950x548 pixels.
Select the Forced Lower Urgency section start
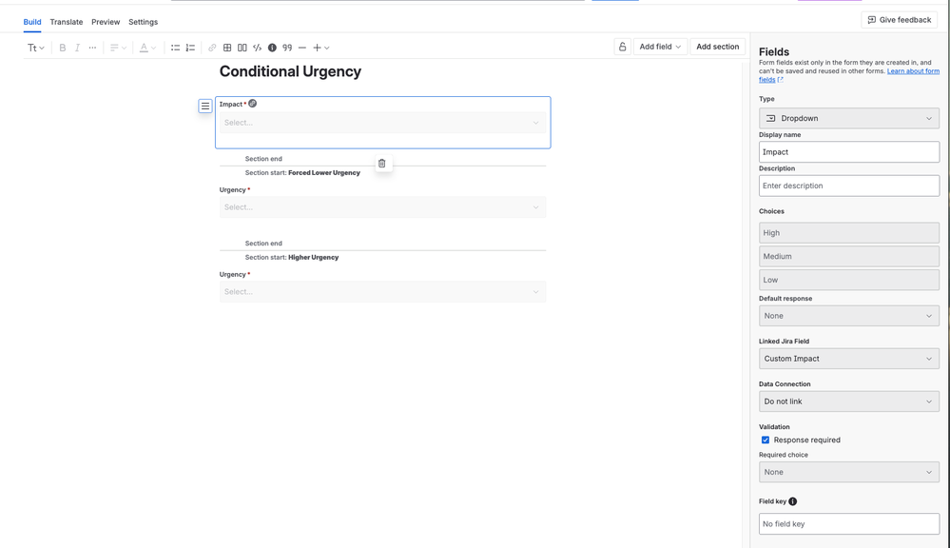pyautogui.click(x=302, y=173)
